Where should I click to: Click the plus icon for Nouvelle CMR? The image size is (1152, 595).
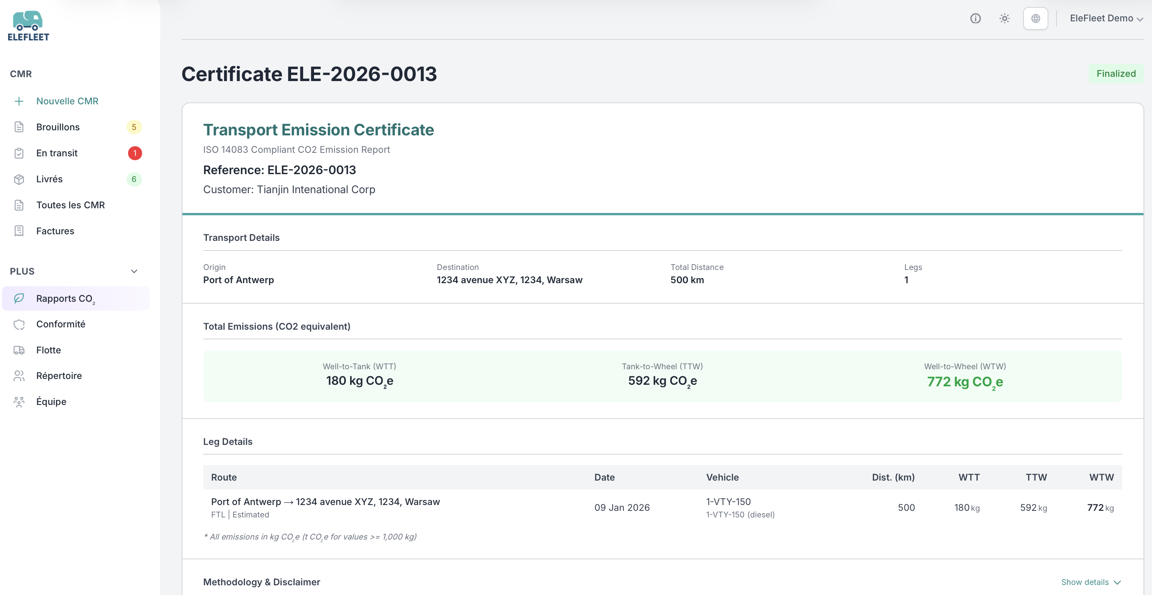[19, 101]
